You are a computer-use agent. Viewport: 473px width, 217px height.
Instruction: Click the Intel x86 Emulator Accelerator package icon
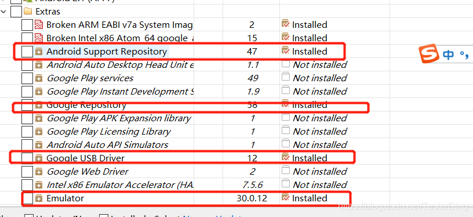click(x=39, y=185)
